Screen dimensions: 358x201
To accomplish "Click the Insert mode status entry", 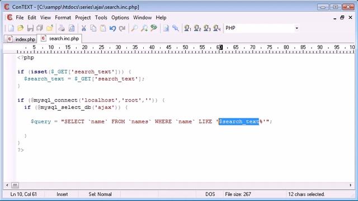I will pyautogui.click(x=62, y=194).
